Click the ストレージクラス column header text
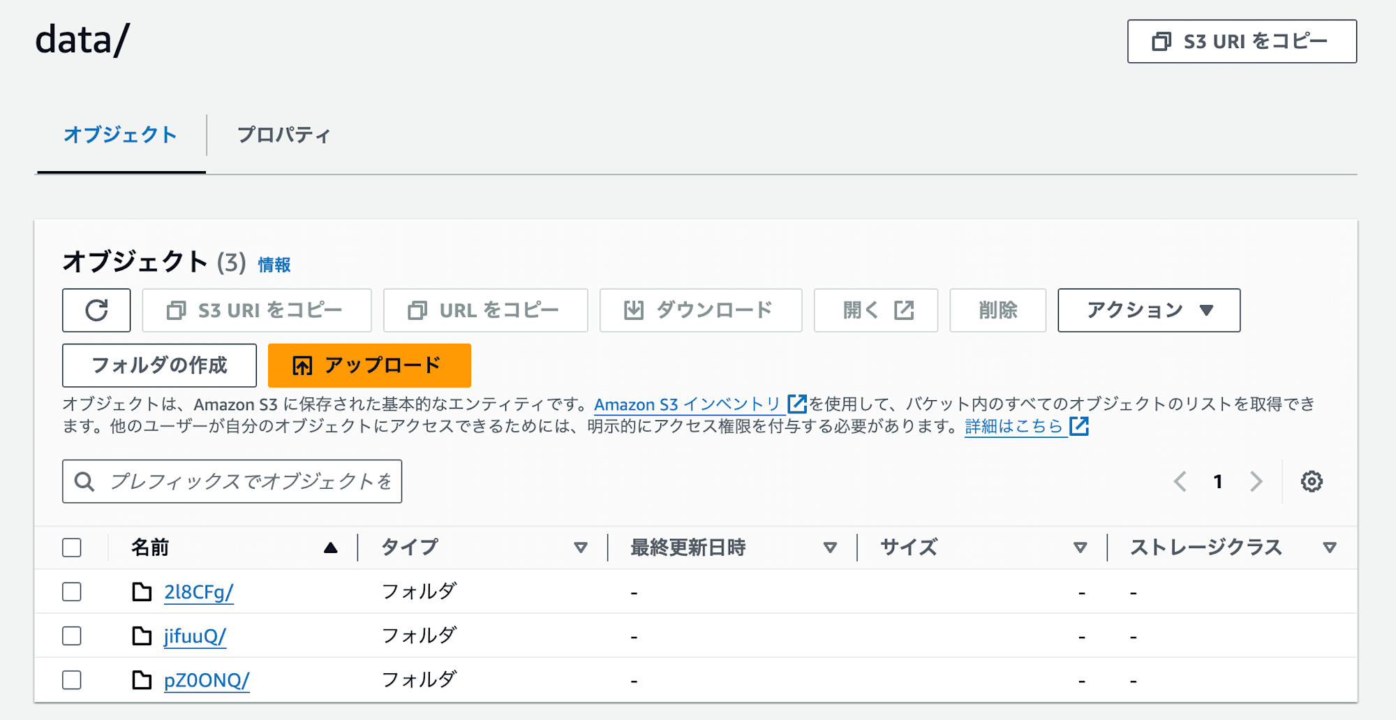Screen dimensions: 1396x720 coord(1206,548)
